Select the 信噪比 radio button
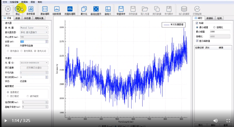This screenshot has height=127, width=234. point(214,27)
